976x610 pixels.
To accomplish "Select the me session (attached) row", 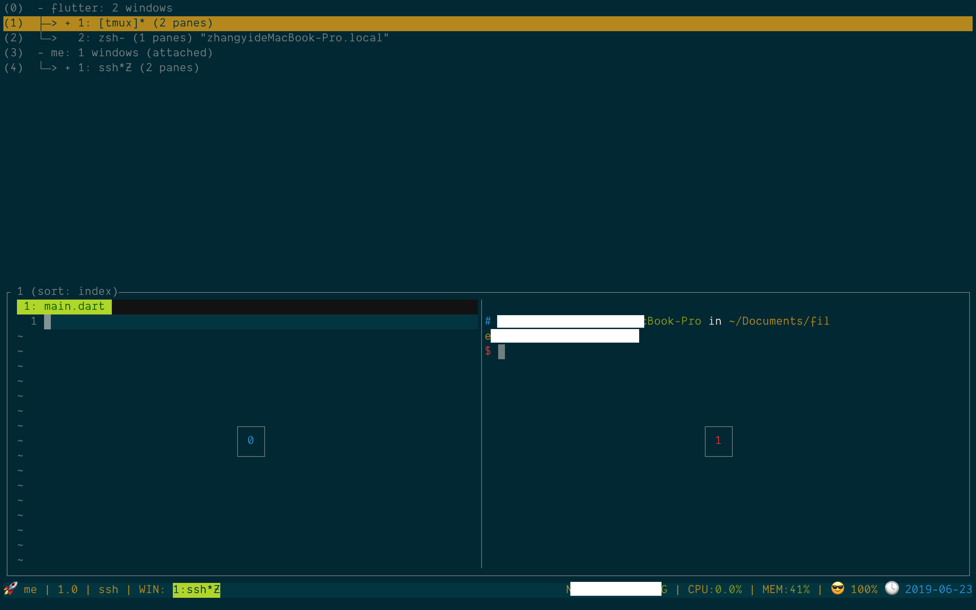I will click(488, 53).
